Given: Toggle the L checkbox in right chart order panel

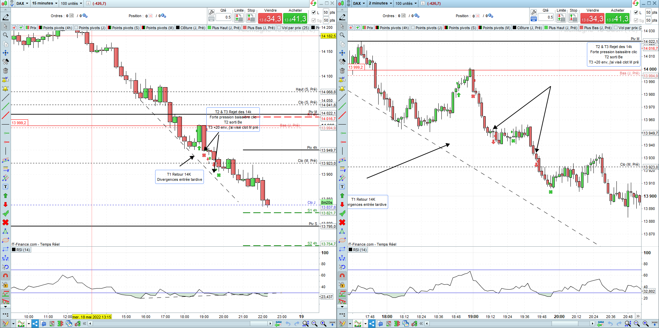Looking at the screenshot, I should 636,12.
